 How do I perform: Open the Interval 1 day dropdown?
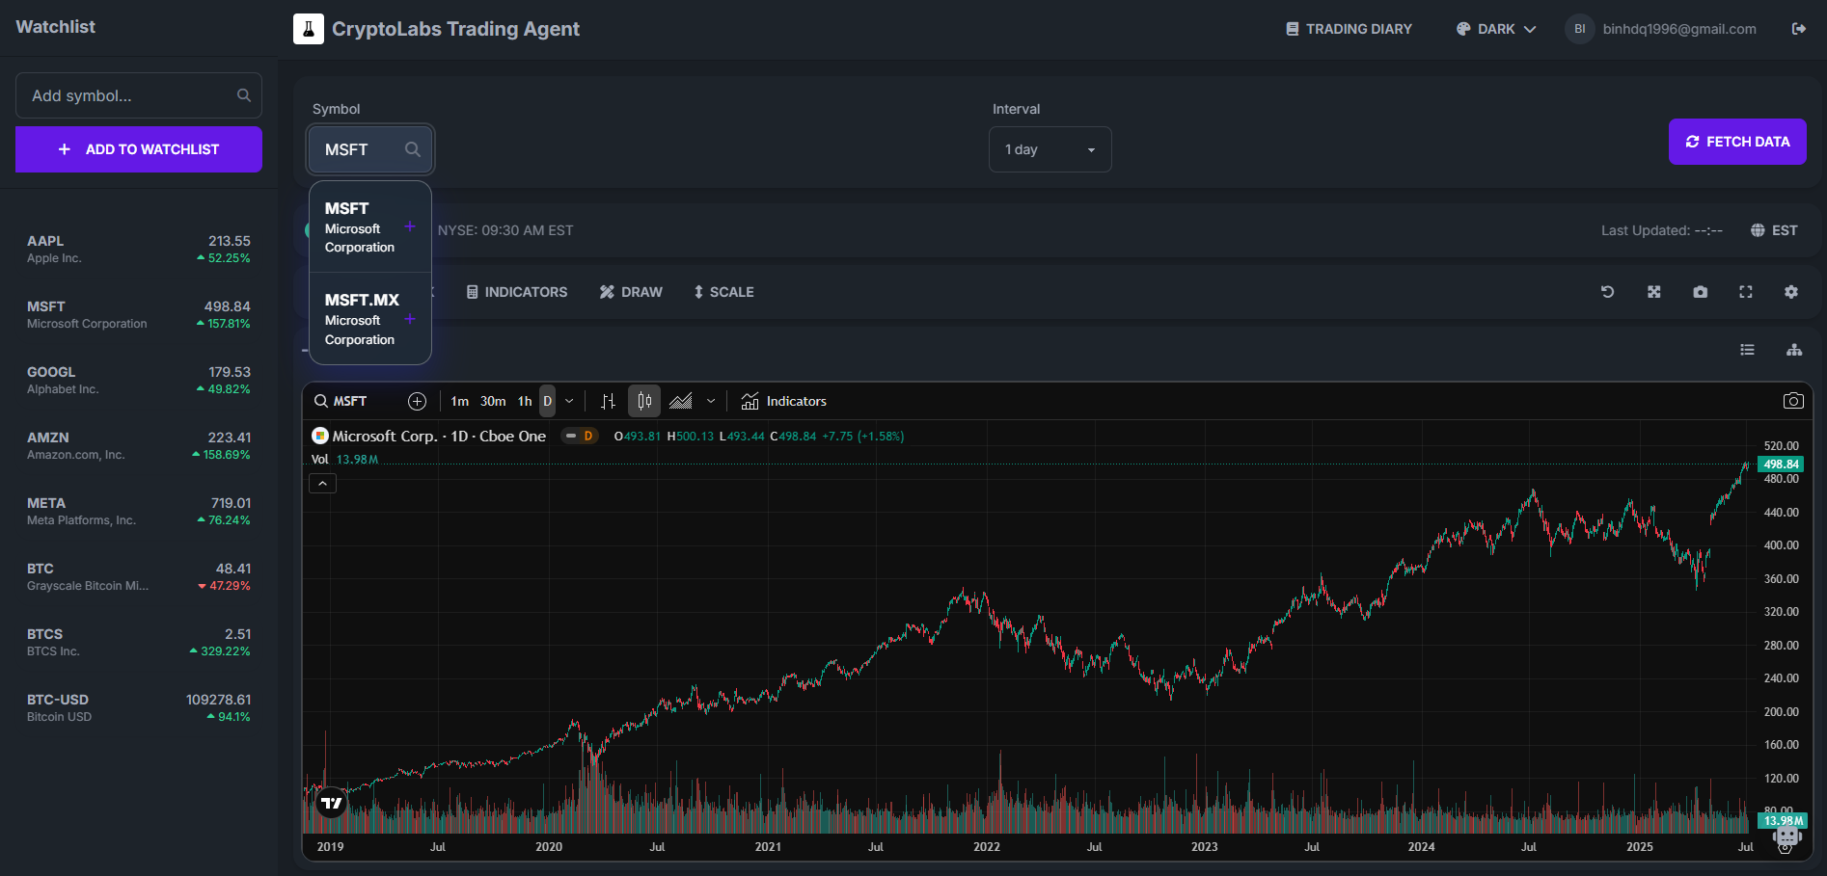1050,149
